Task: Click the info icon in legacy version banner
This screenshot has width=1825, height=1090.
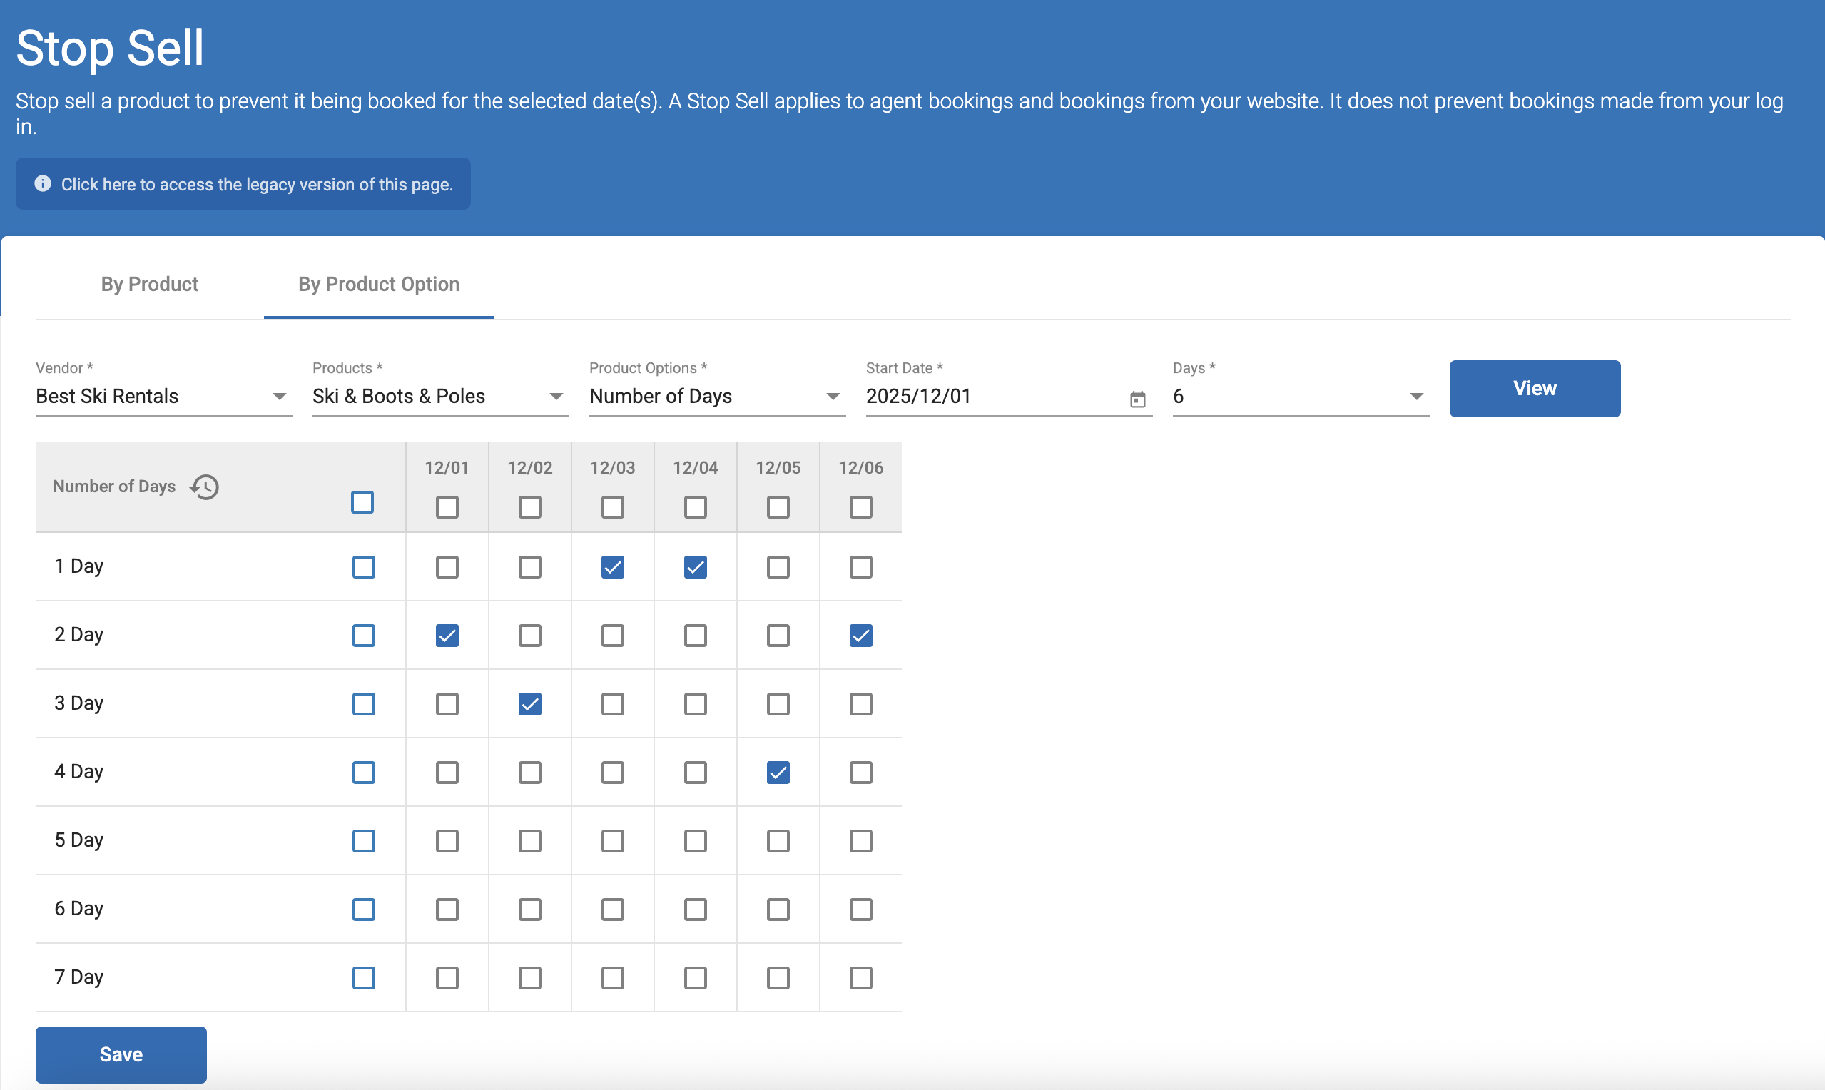Action: pos(43,183)
